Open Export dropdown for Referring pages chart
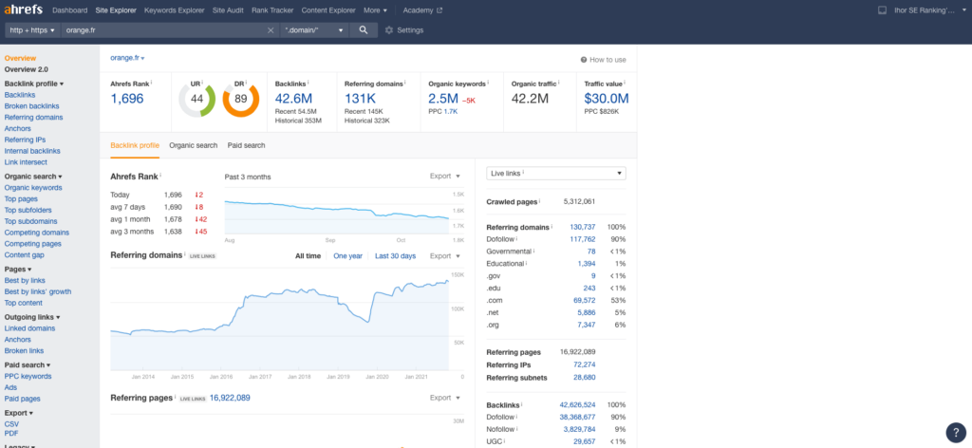972x448 pixels. coord(445,398)
